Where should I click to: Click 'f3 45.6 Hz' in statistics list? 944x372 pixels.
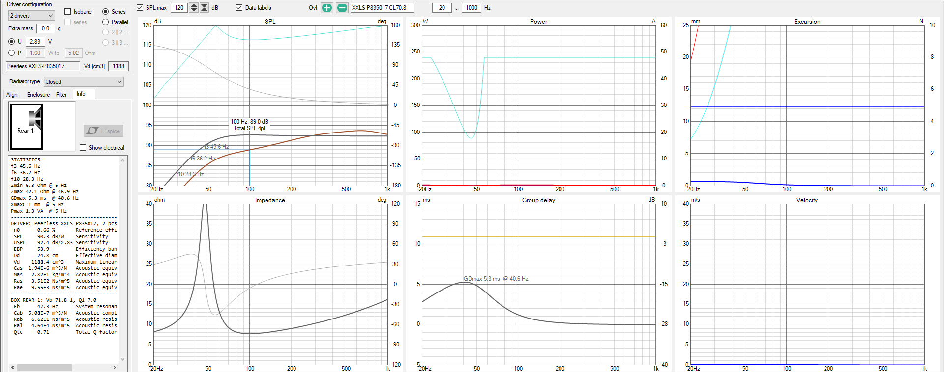pyautogui.click(x=26, y=166)
